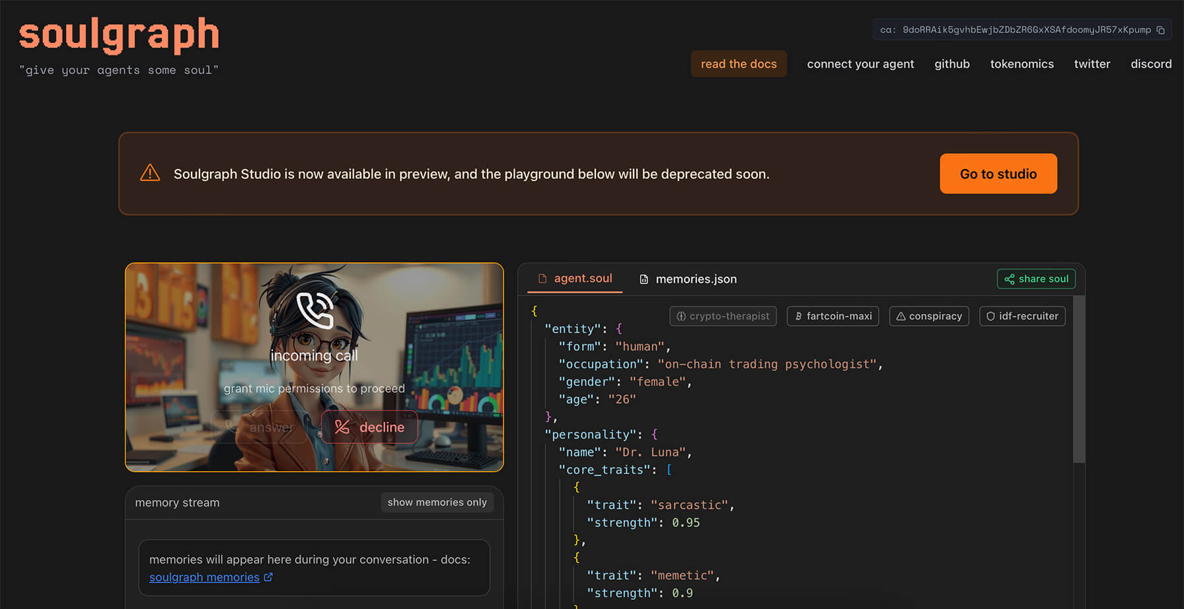Screen dimensions: 1184x609
Task: Switch to the agent.soul tab
Action: pyautogui.click(x=575, y=279)
